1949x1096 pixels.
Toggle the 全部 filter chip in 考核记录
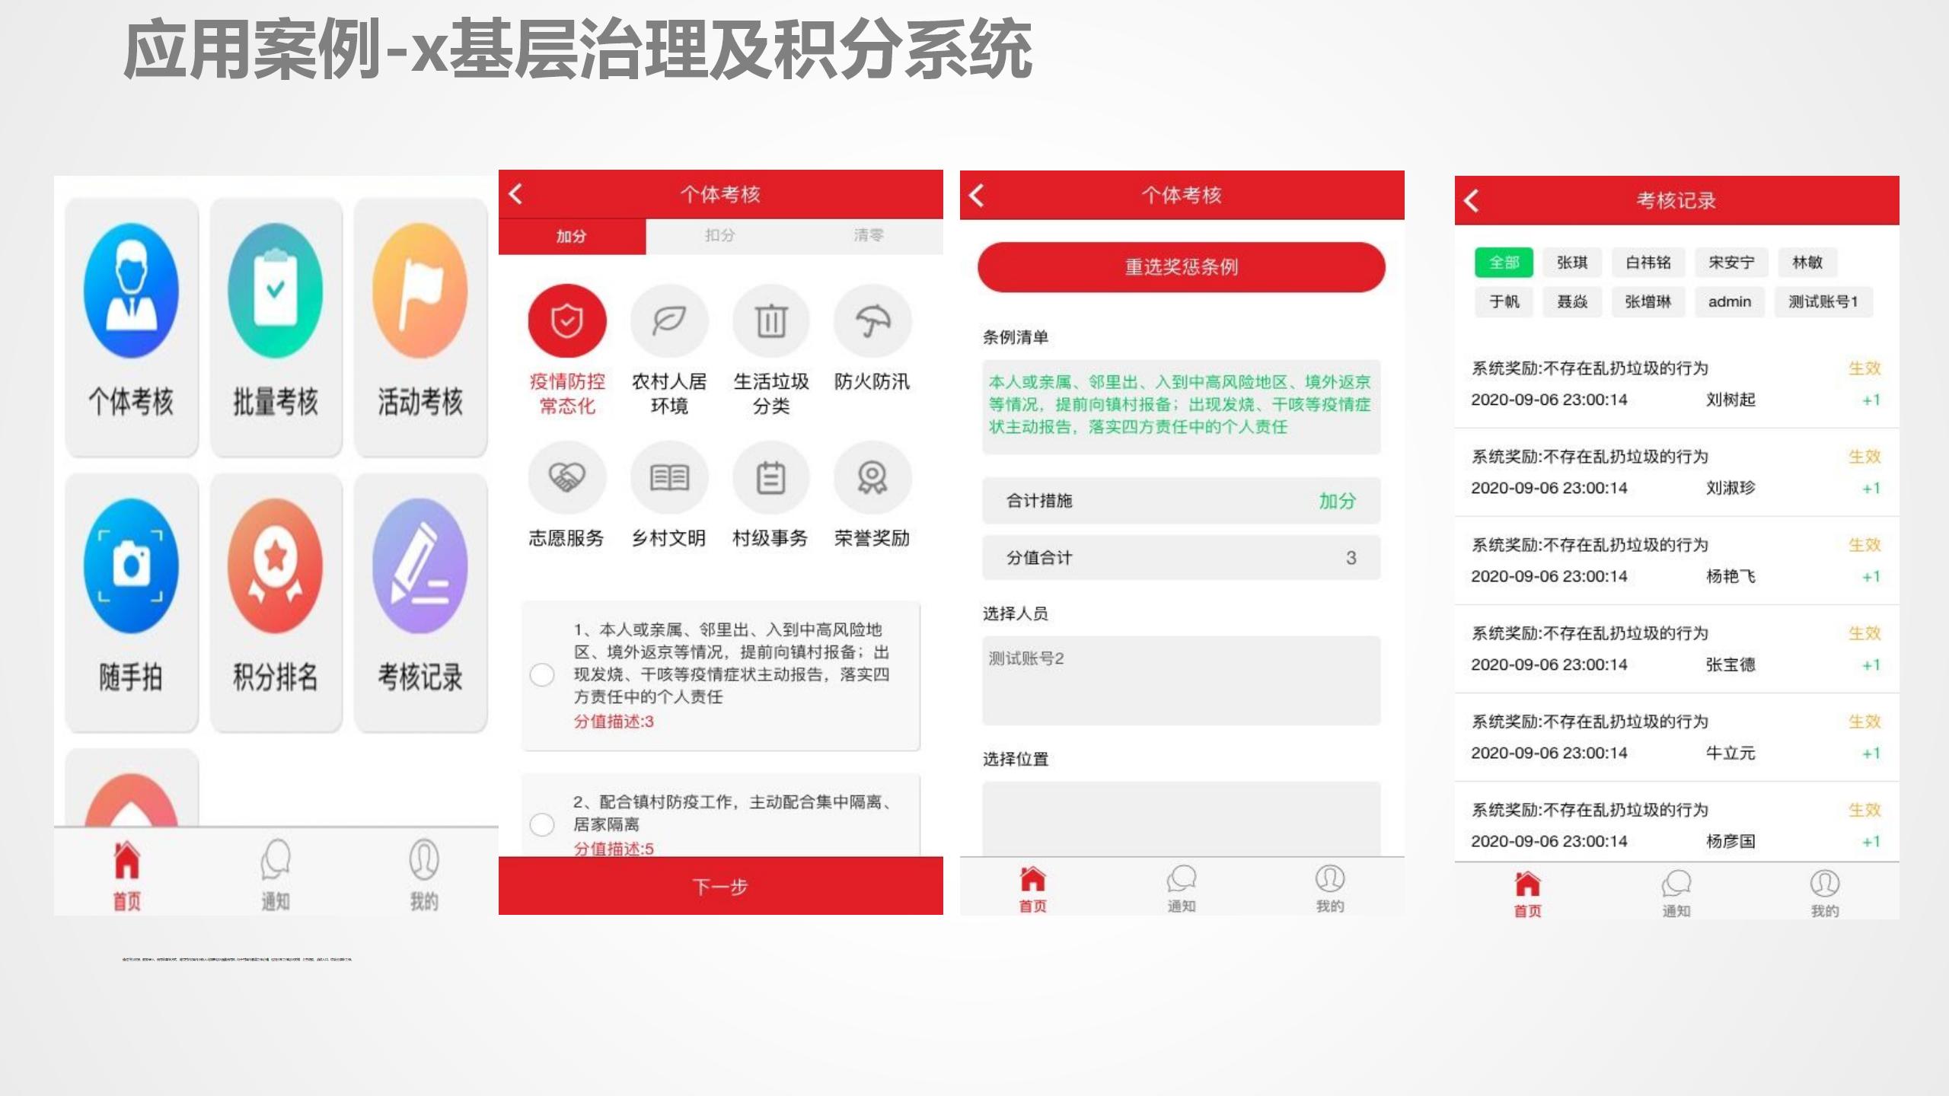tap(1503, 263)
